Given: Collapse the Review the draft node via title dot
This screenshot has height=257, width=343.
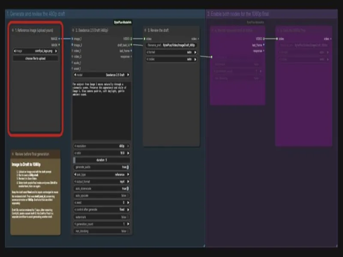Looking at the screenshot, I should click(x=145, y=30).
